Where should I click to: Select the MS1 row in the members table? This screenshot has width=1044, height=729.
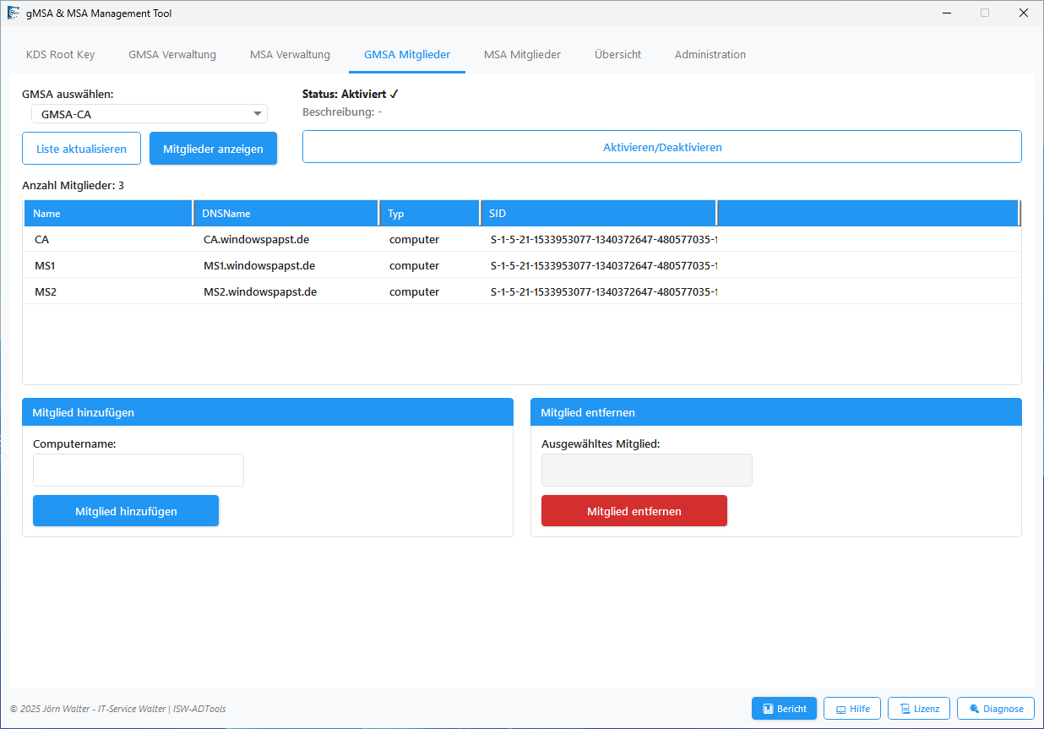[x=253, y=265]
